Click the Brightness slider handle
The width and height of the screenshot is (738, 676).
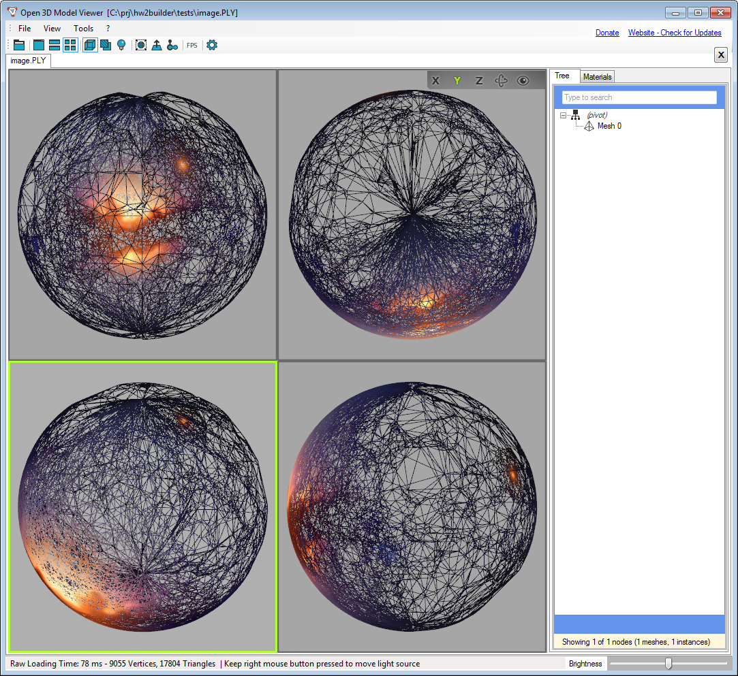(668, 663)
